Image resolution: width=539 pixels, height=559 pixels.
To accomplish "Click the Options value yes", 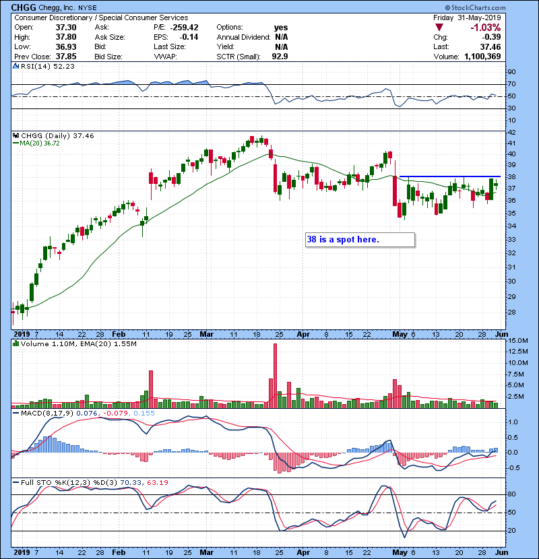I will (281, 28).
